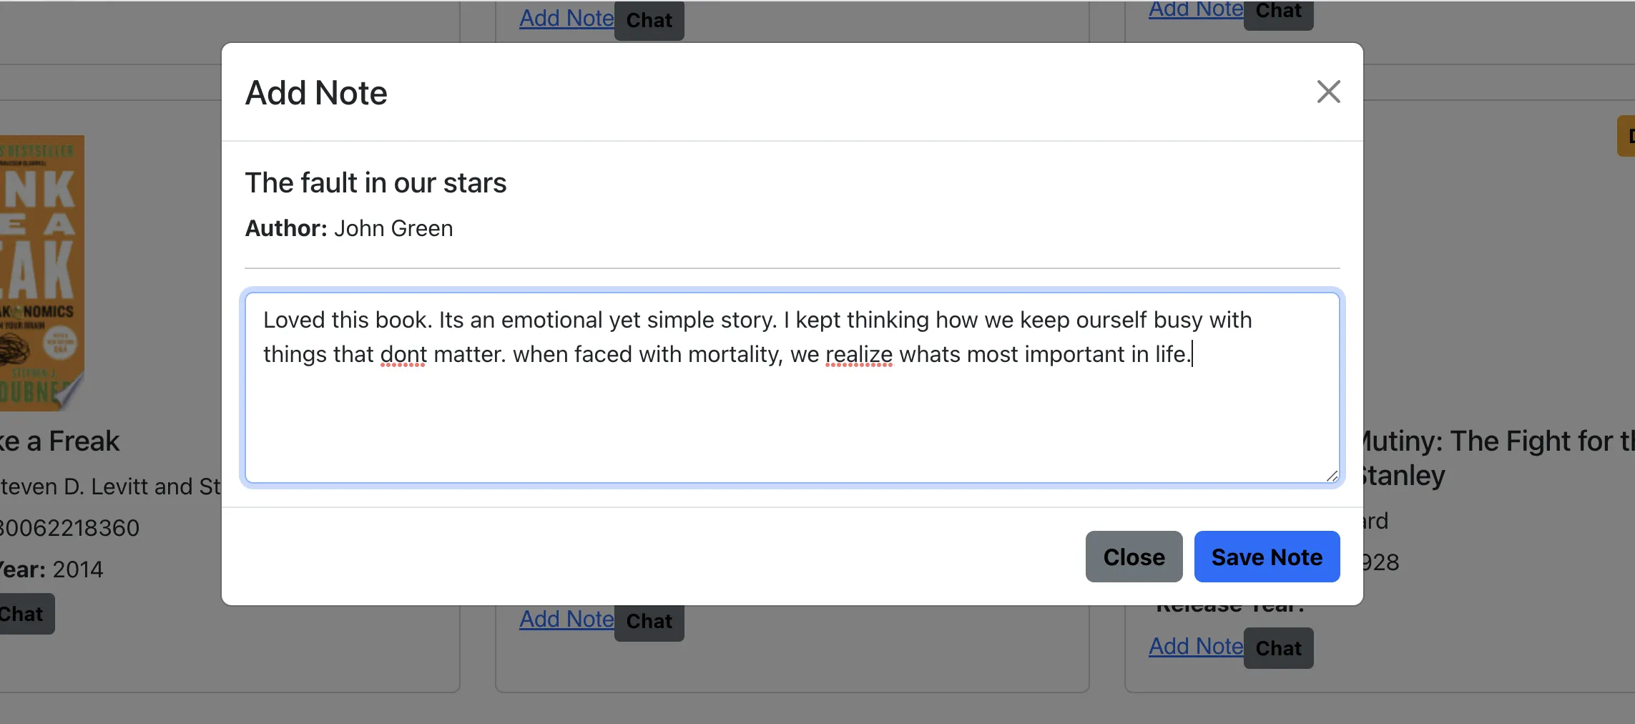The width and height of the screenshot is (1635, 724).
Task: Click inside the note text area
Action: 791,422
